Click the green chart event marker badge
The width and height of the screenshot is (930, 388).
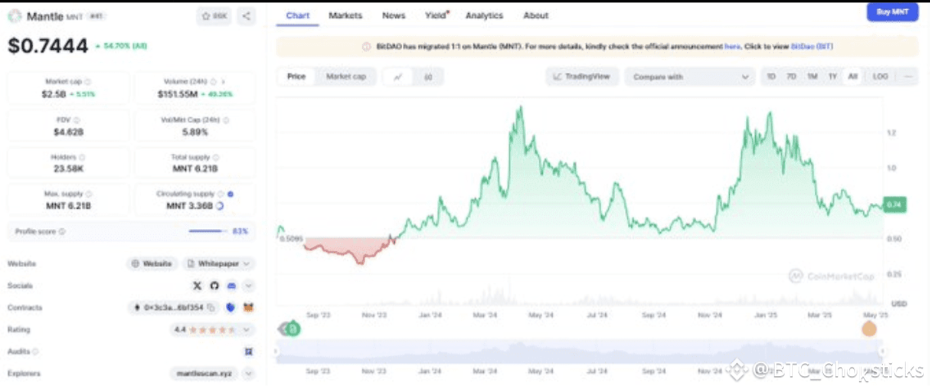(293, 328)
